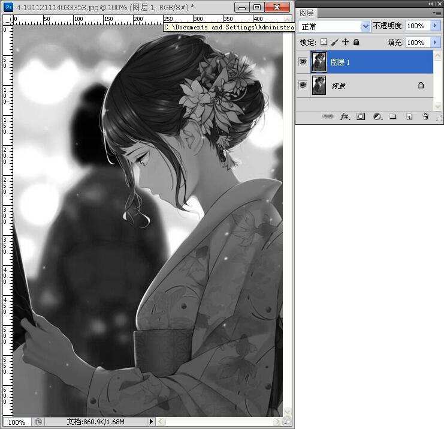Maximize the document window
Image resolution: width=444 pixels, height=429 pixels.
[257, 7]
